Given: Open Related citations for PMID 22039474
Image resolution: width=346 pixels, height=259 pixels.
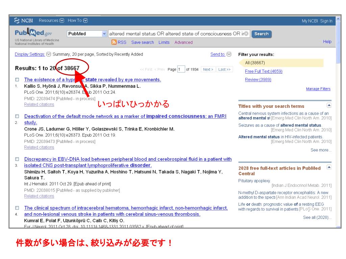Looking at the screenshot, I should pos(39,105).
